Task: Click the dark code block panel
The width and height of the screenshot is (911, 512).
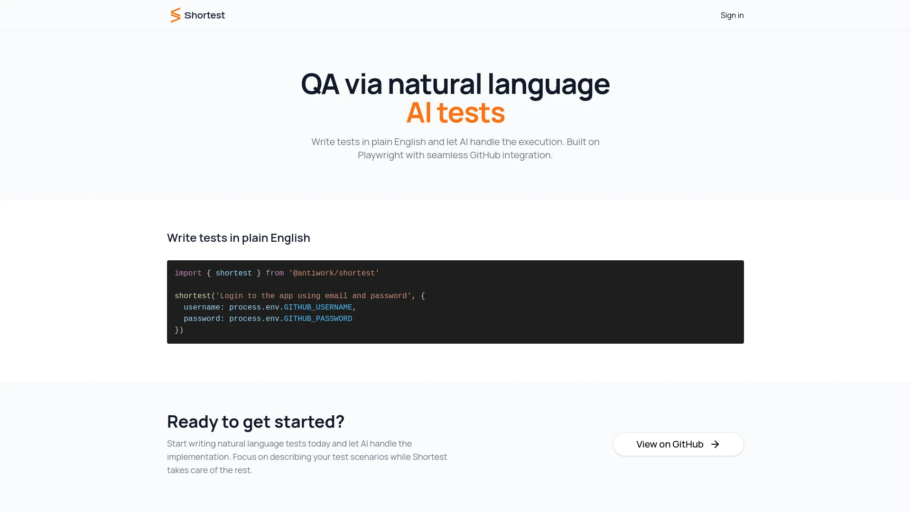Action: coord(455,302)
